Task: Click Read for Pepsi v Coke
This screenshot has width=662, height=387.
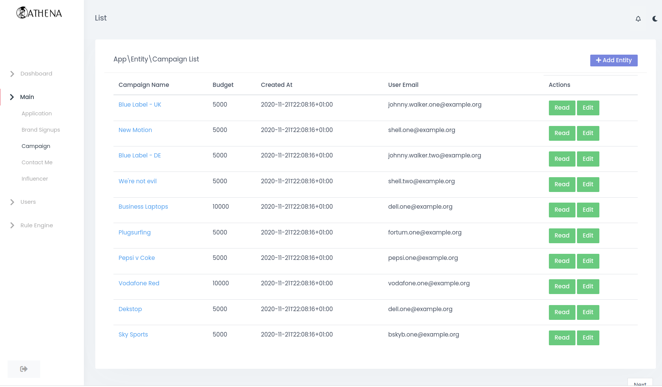Action: 562,261
